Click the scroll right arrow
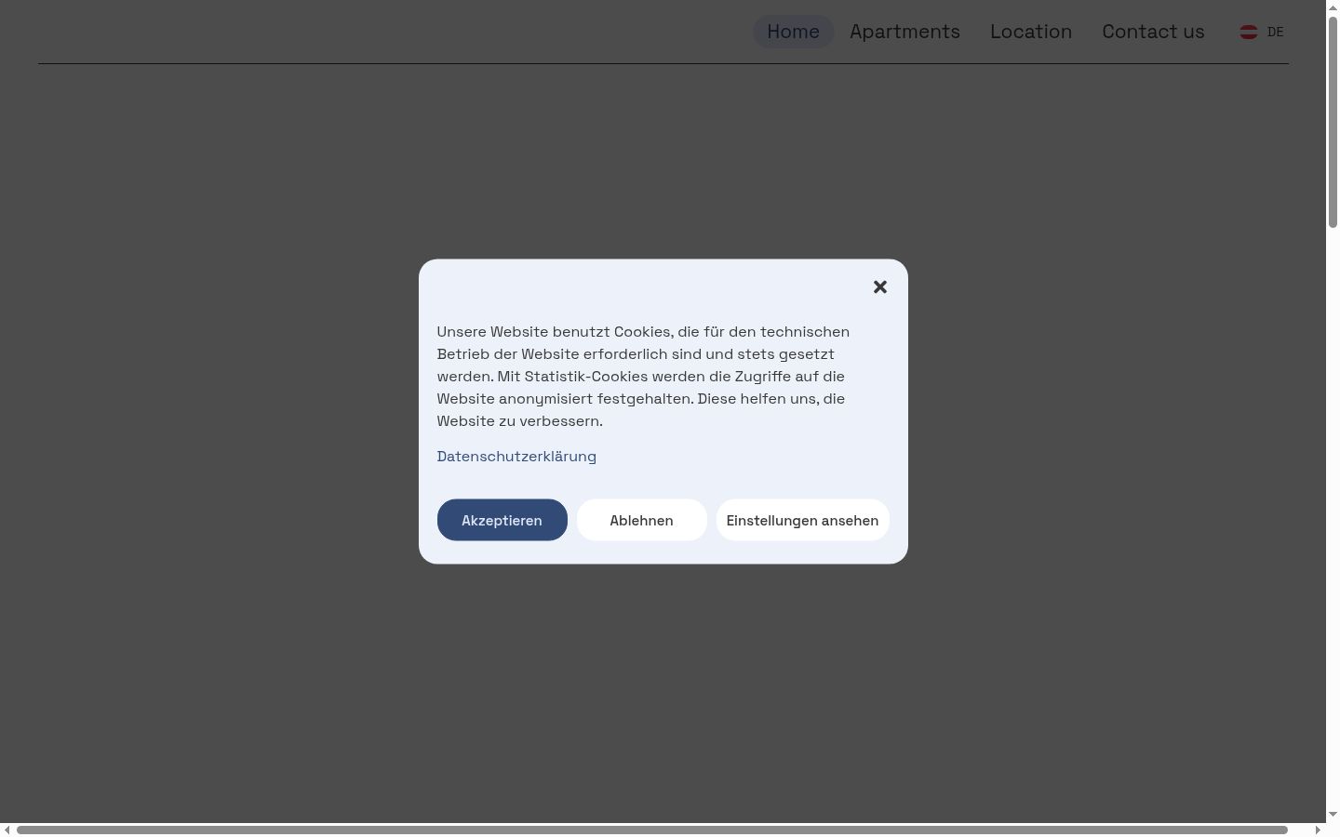Viewport: 1340px width, 837px height. (x=1318, y=830)
